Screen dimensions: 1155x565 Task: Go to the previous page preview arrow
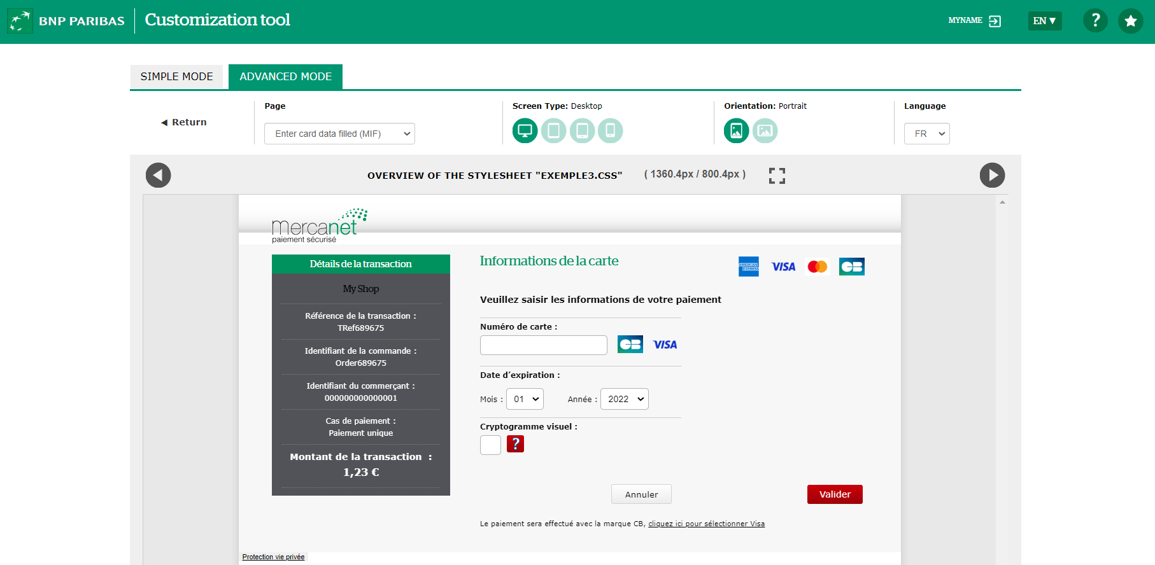point(158,175)
